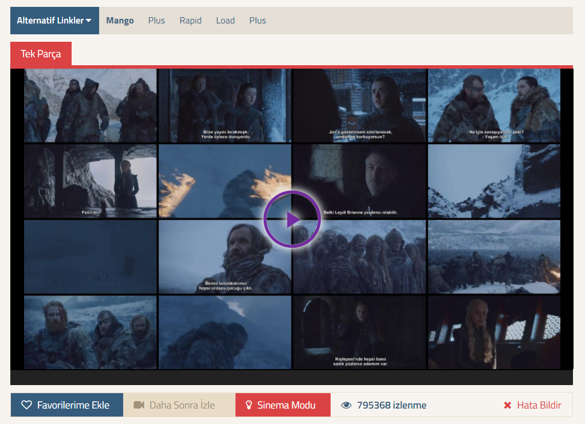Start video with purple play button
The width and height of the screenshot is (585, 424).
point(292,220)
